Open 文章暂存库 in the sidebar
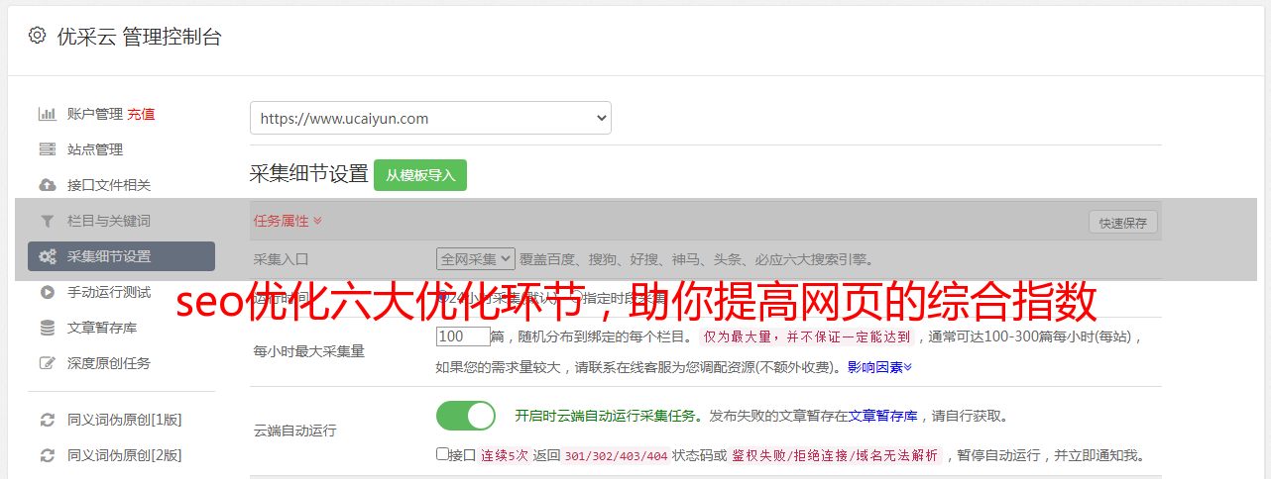The image size is (1271, 479). point(102,328)
